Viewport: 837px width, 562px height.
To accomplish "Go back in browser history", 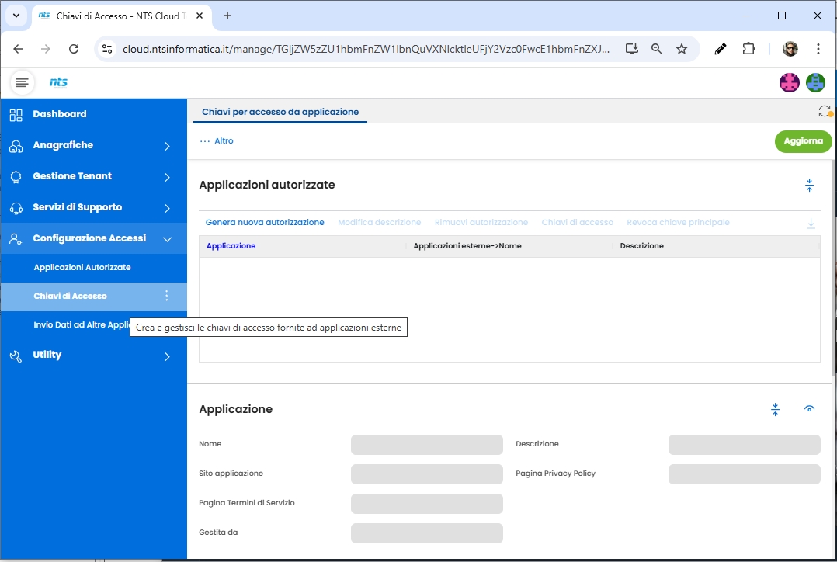I will (x=18, y=49).
